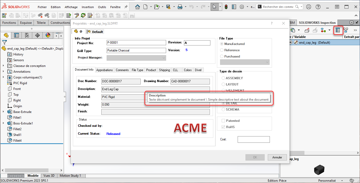Open the DimXpertManager crosshair tab
Image resolution: width=360 pixels, height=183 pixels.
(37, 35)
